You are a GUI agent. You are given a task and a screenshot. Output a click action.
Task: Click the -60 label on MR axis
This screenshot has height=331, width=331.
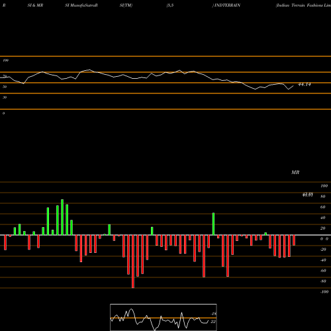tap(323, 271)
